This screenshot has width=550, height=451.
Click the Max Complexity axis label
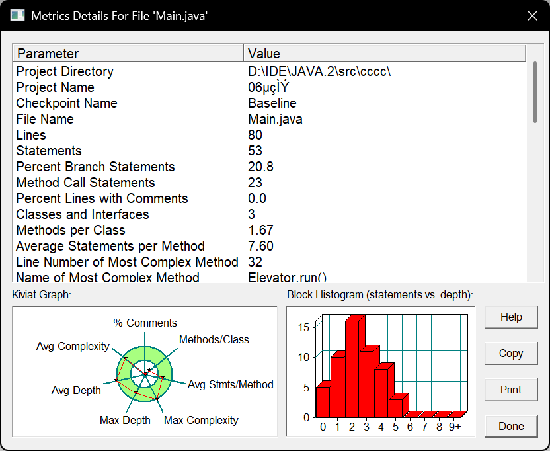click(x=201, y=420)
